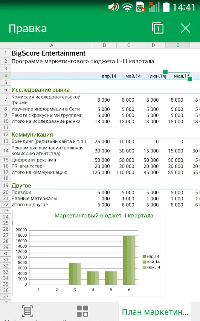The height and width of the screenshot is (321, 200).
Task: Select the Рекламные кампании cell
Action: (x=47, y=150)
